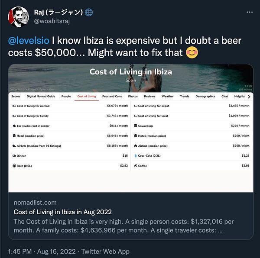Click Raj's profile avatar

pos(18,16)
